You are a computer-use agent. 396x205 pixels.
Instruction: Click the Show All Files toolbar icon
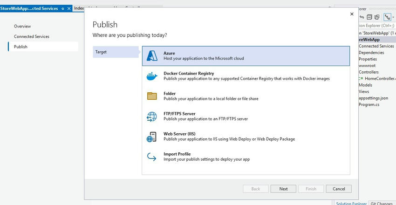point(377,17)
